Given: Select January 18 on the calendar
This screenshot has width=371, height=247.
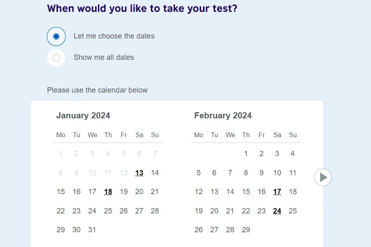Looking at the screenshot, I should 108,192.
